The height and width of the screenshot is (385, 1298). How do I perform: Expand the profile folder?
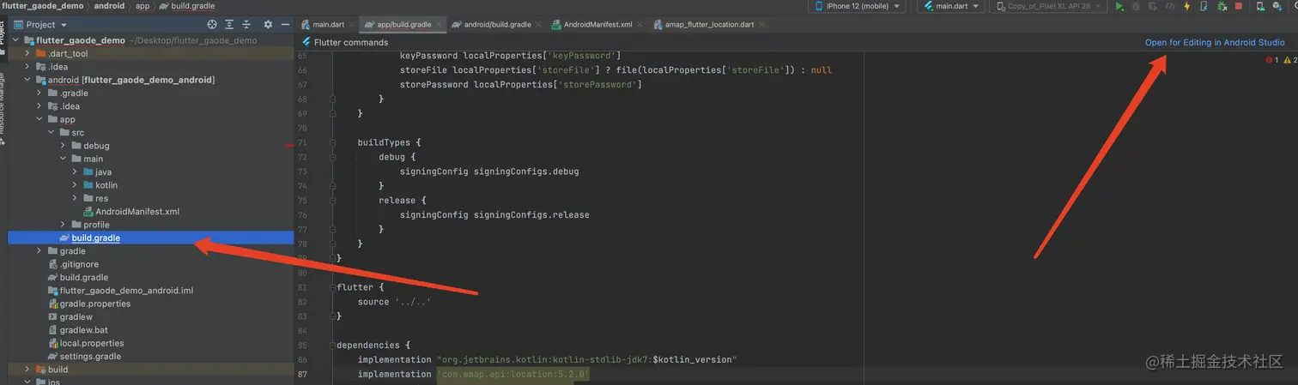(64, 225)
